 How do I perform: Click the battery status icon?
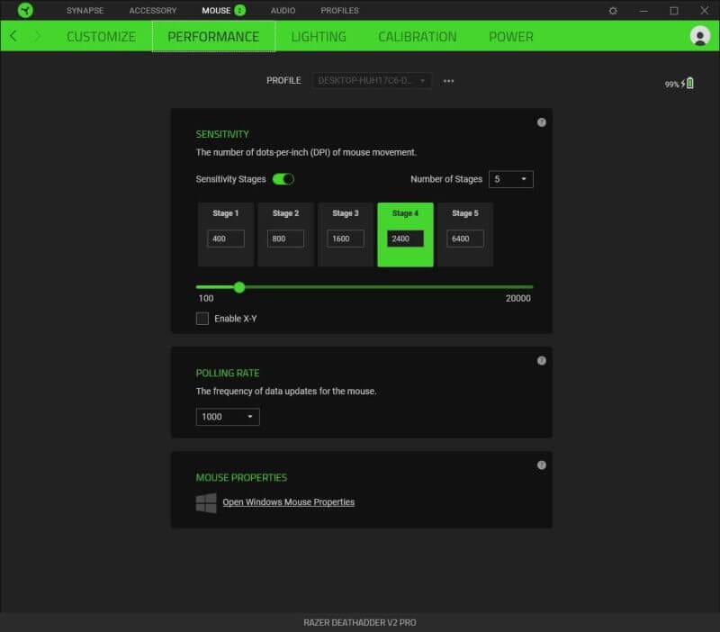pyautogui.click(x=689, y=84)
